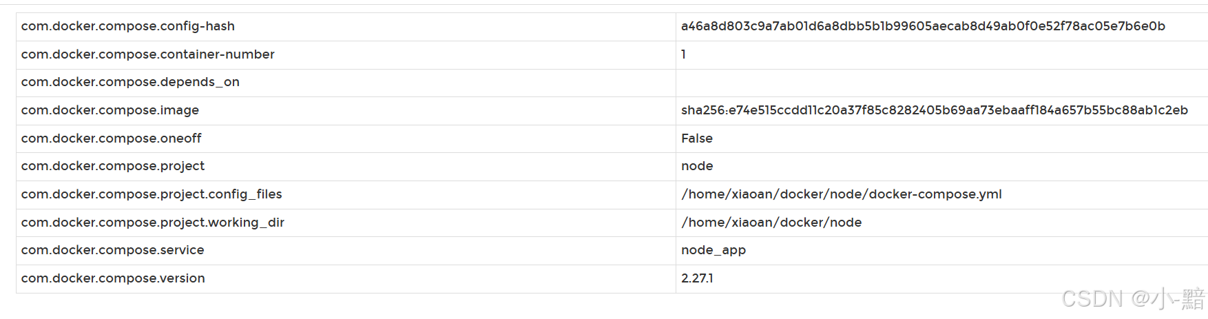Select the /home/xiaoan/docker/node working directory value
The height and width of the screenshot is (319, 1208).
(771, 223)
